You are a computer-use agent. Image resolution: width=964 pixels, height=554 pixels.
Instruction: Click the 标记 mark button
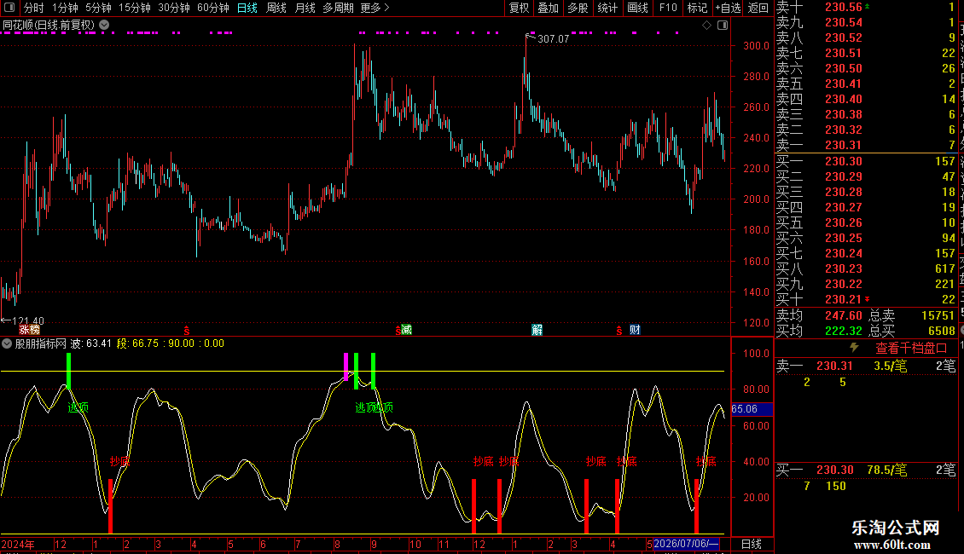pos(697,8)
